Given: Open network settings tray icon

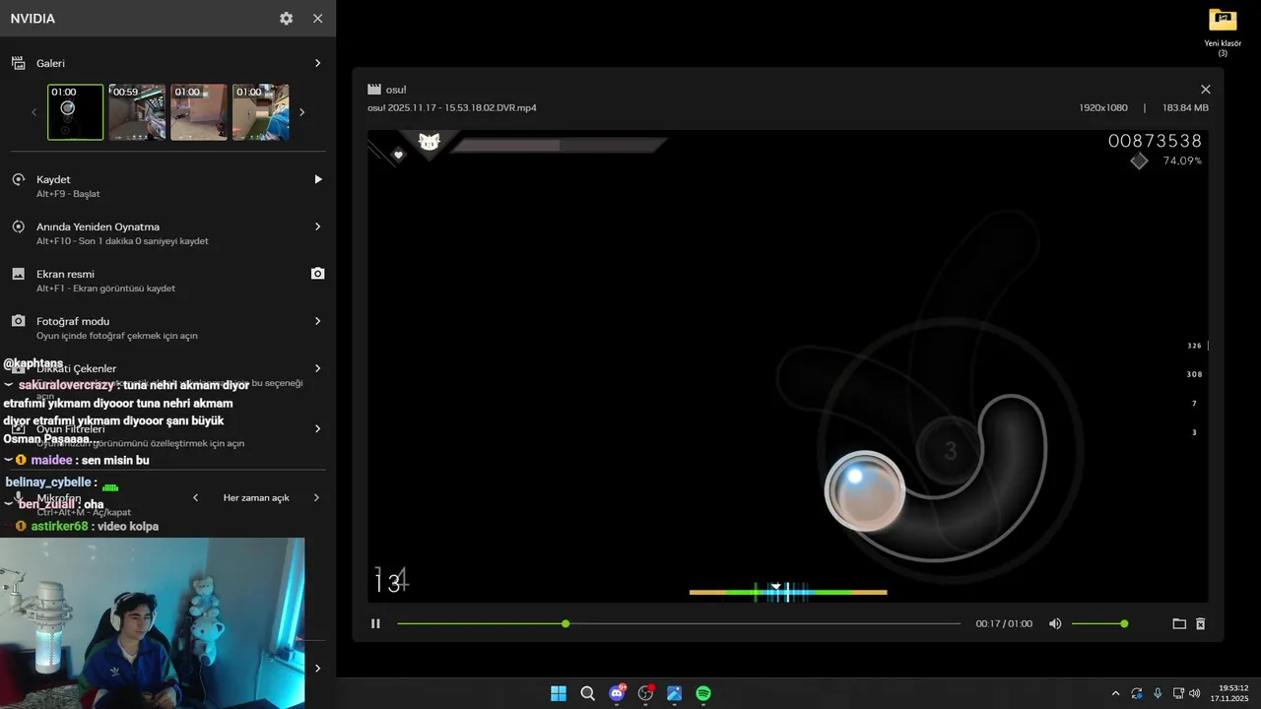Looking at the screenshot, I should pos(1179,693).
